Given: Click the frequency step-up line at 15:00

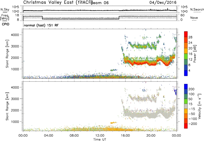Looking at the screenshot, I should point(119,18).
